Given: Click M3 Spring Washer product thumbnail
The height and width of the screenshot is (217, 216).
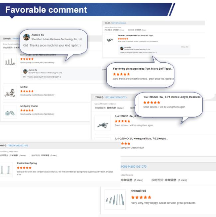Looking at the screenshot, I should tap(10, 112).
